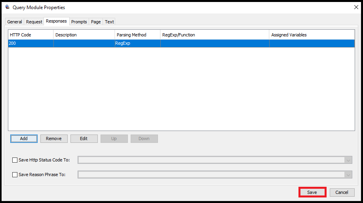Remove the selected response
Image resolution: width=363 pixels, height=203 pixels.
point(54,138)
